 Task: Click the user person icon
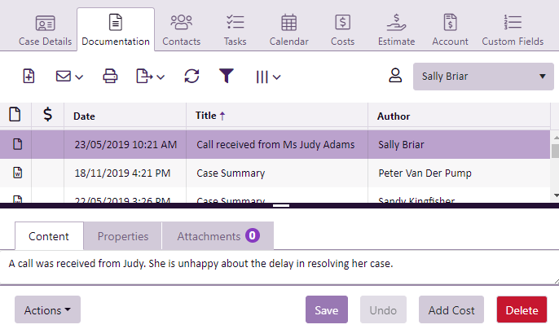[395, 77]
